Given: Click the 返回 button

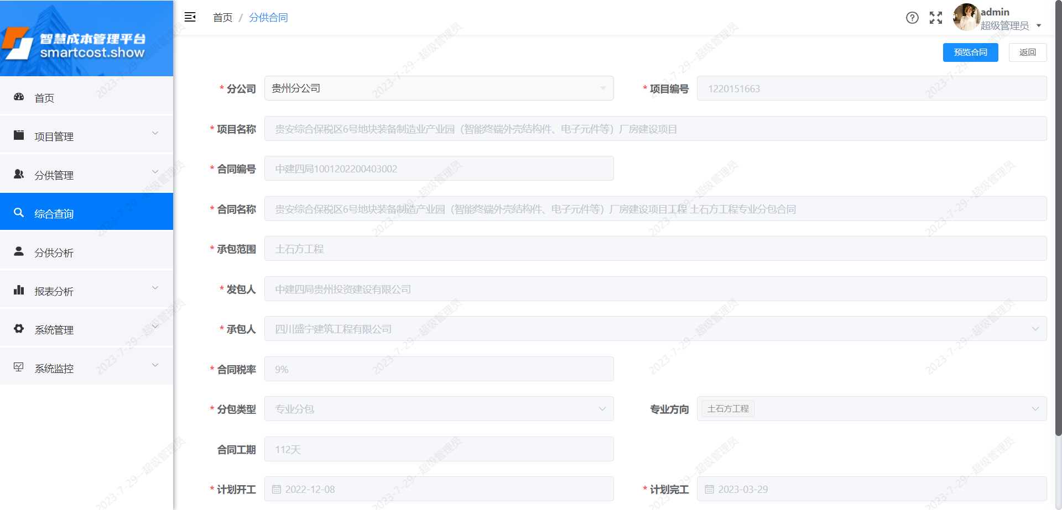Looking at the screenshot, I should point(1027,52).
